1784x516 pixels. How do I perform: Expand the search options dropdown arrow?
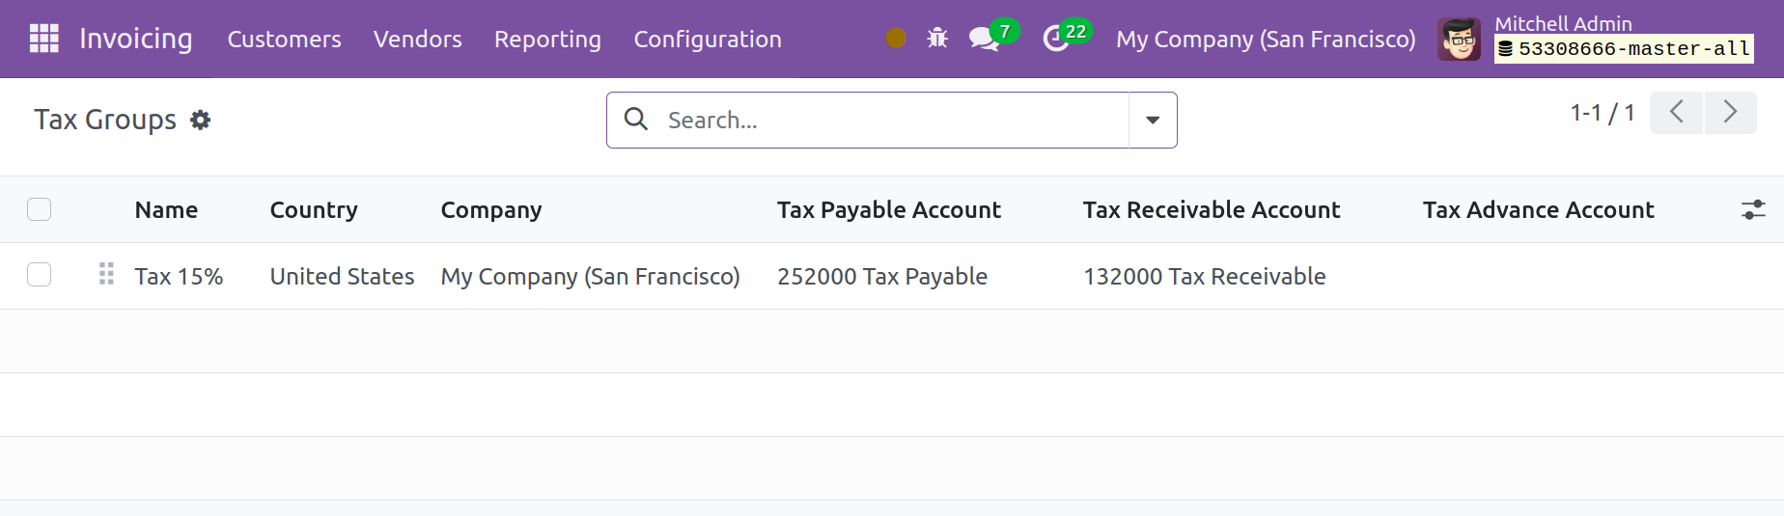tap(1153, 120)
